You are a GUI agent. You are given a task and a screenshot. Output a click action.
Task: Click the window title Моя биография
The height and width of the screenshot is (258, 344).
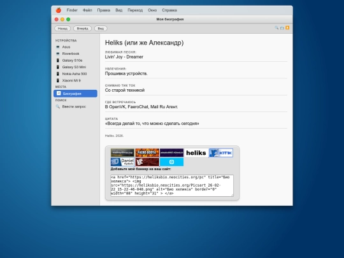click(170, 19)
